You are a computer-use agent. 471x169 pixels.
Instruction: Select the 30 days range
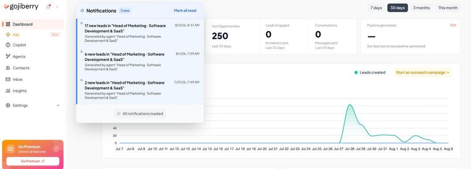pos(397,8)
